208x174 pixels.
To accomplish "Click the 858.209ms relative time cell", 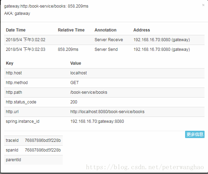I will (x=68, y=49).
